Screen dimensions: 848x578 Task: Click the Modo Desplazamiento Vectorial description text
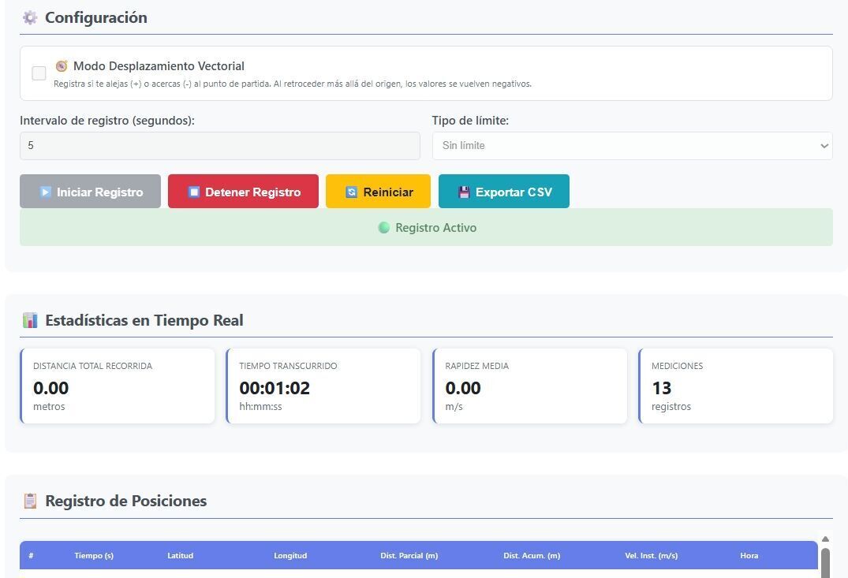(x=293, y=84)
